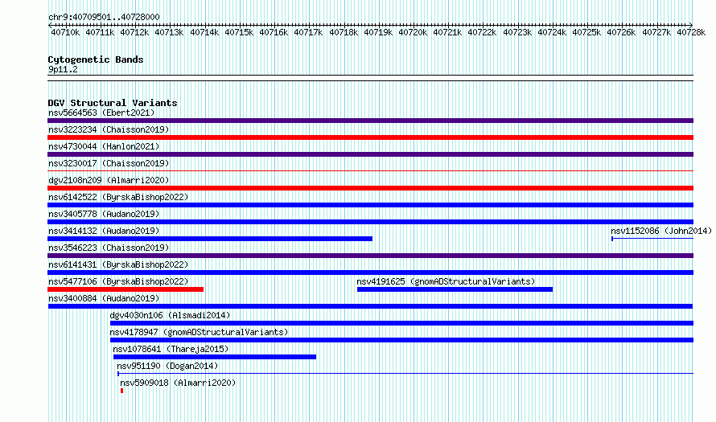This screenshot has width=716, height=422.
Task: Open nsv951190 (Dogan2014) label
Action: (167, 366)
